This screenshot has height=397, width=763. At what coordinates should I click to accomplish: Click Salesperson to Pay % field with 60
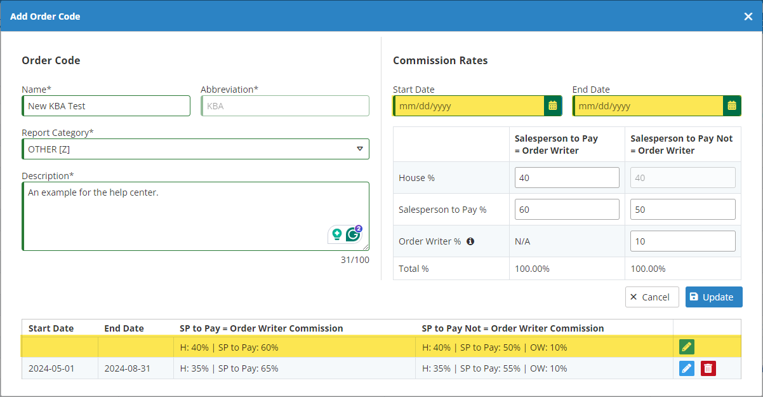click(x=567, y=210)
